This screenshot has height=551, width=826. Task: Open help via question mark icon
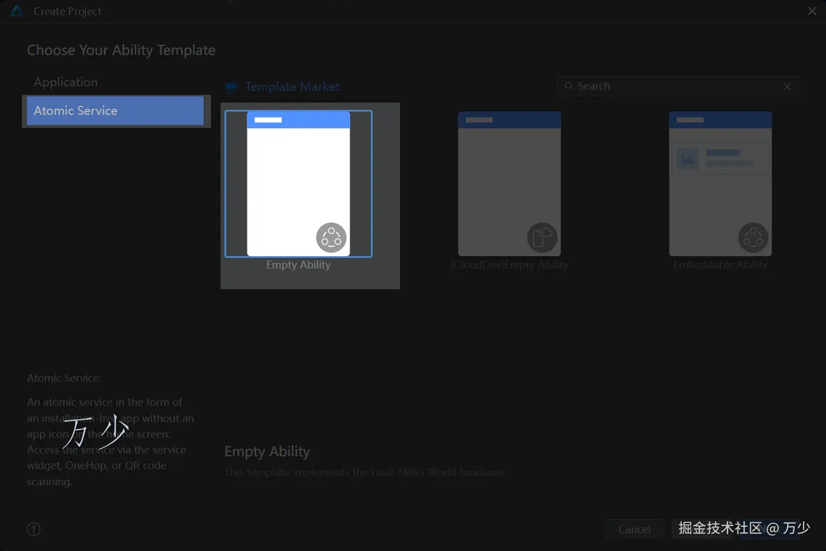(x=34, y=529)
